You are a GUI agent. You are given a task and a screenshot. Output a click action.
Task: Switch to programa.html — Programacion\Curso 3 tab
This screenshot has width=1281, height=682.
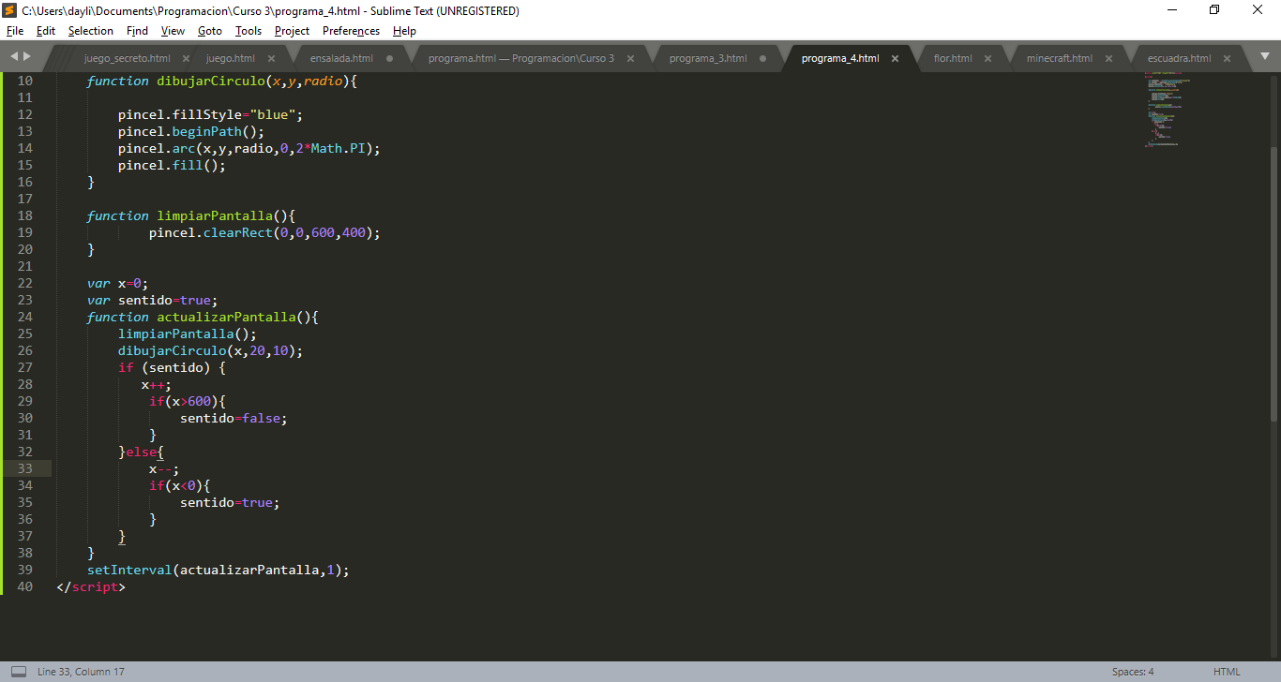520,58
